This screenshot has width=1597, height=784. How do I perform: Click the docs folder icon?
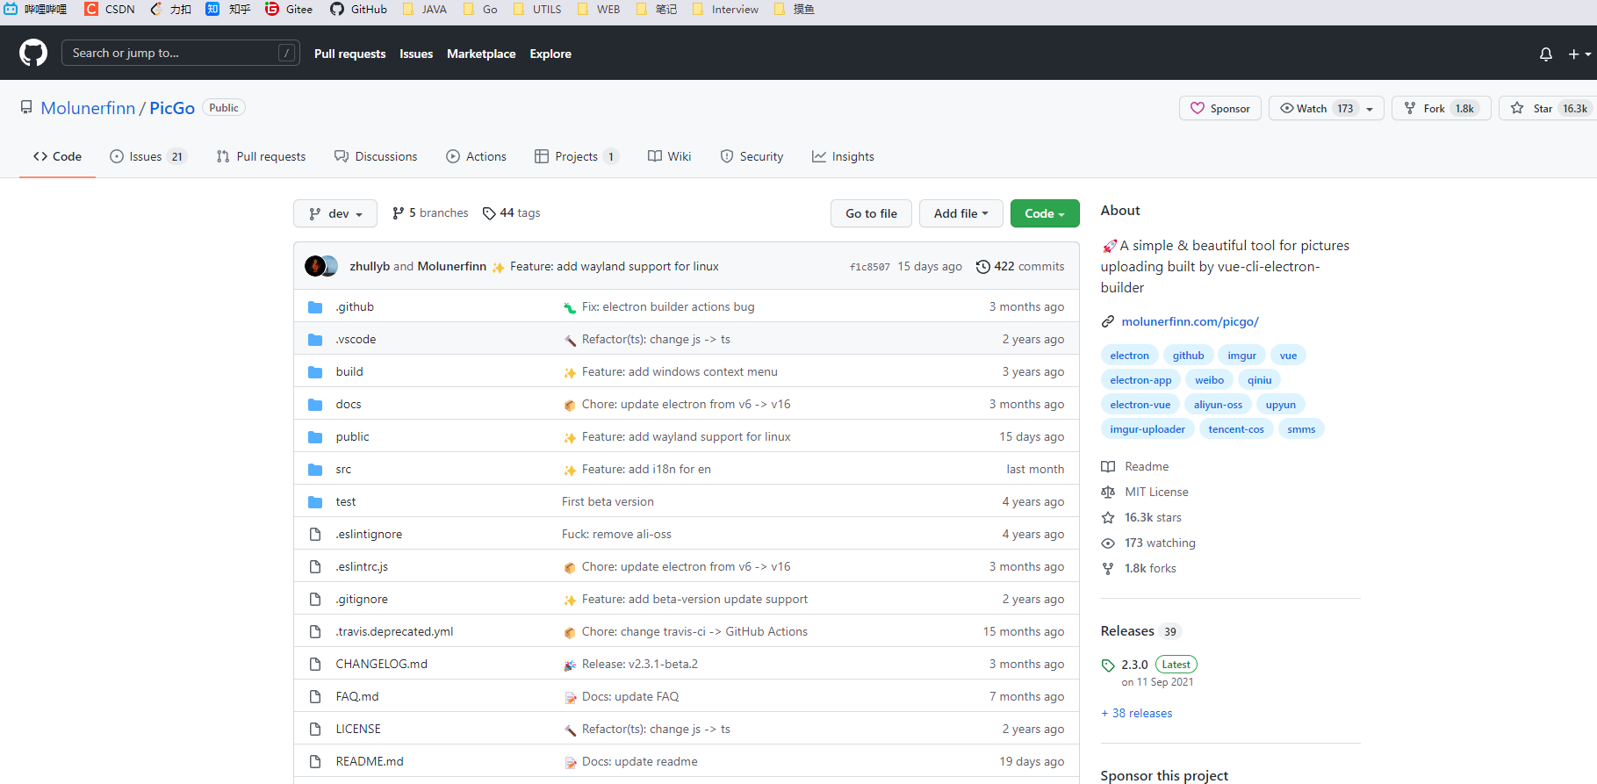click(x=315, y=405)
